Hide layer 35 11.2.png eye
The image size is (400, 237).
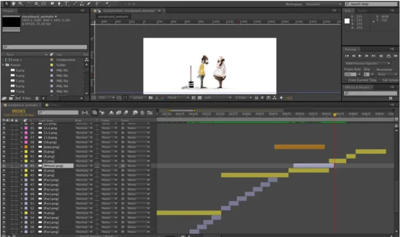tap(4, 128)
